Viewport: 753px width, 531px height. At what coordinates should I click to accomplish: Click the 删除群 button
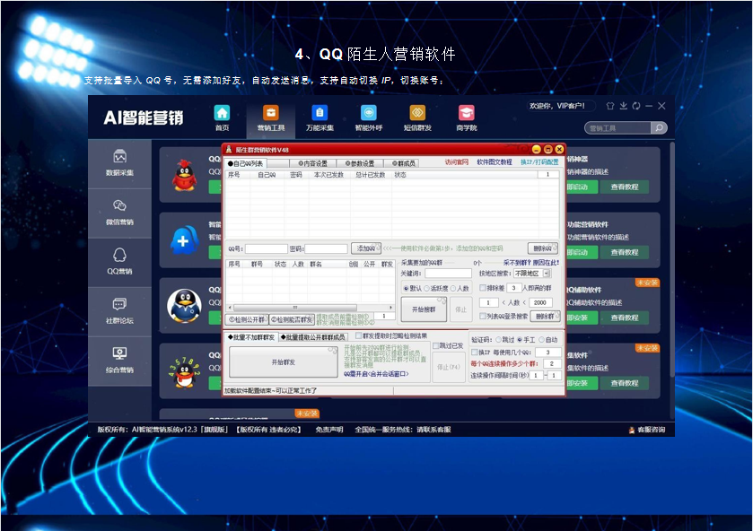click(545, 316)
